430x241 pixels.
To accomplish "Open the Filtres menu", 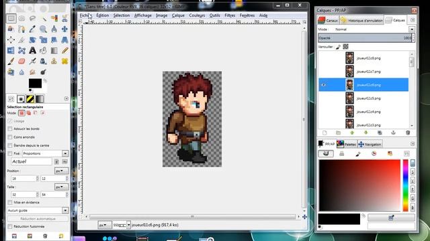I will tap(230, 15).
